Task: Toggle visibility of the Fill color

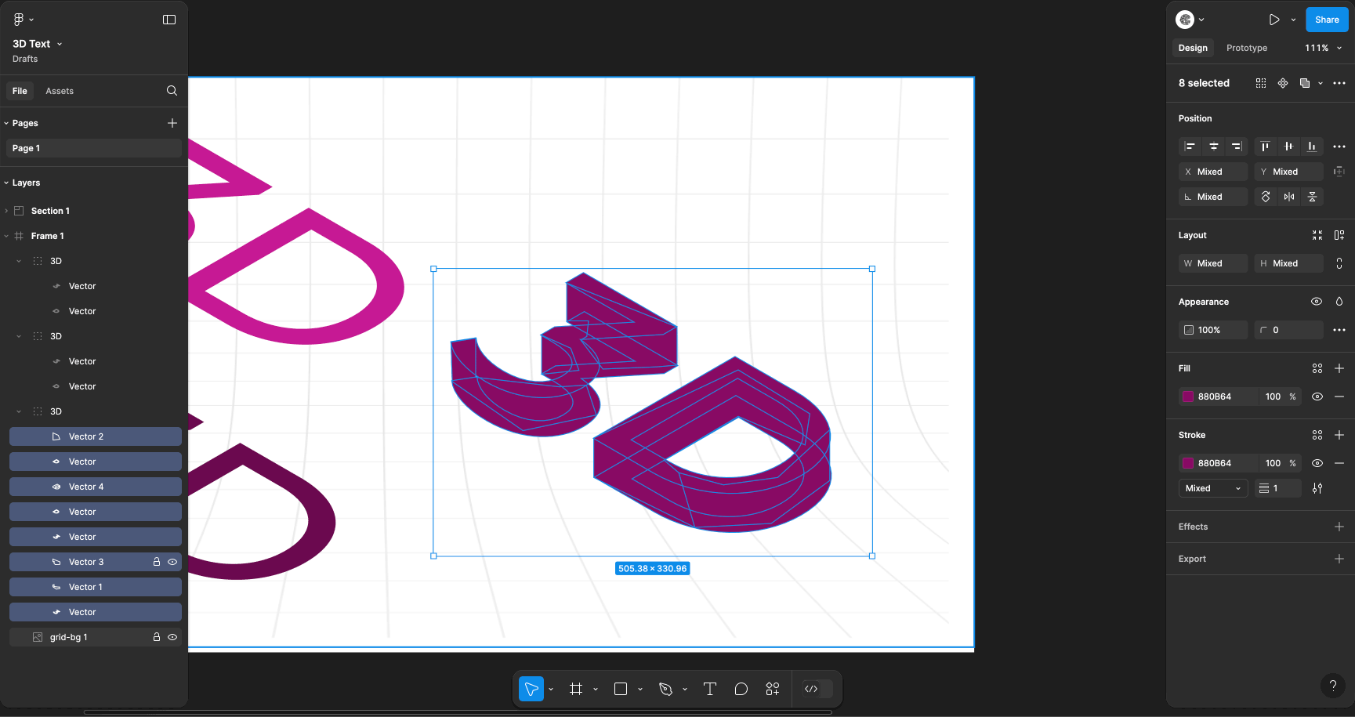Action: (x=1317, y=397)
